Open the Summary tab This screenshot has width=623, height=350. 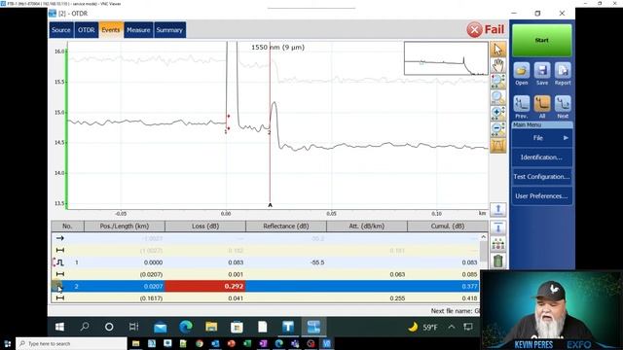pyautogui.click(x=169, y=30)
